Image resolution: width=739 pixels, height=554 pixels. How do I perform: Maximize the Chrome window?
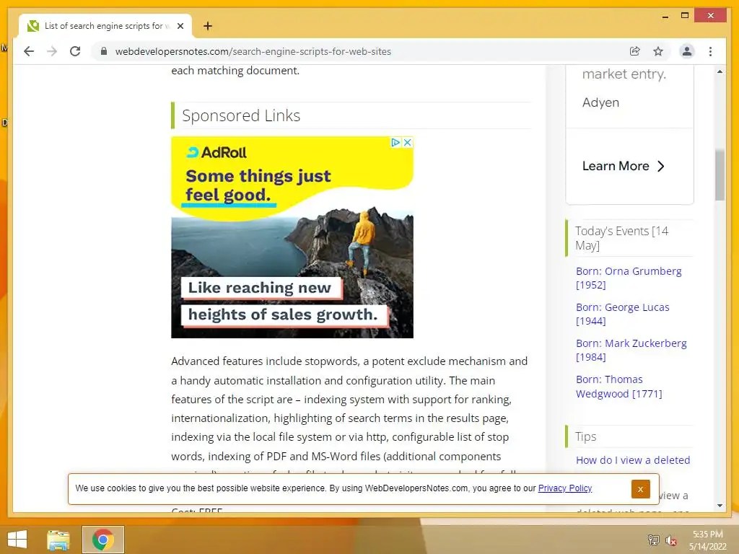pyautogui.click(x=685, y=16)
